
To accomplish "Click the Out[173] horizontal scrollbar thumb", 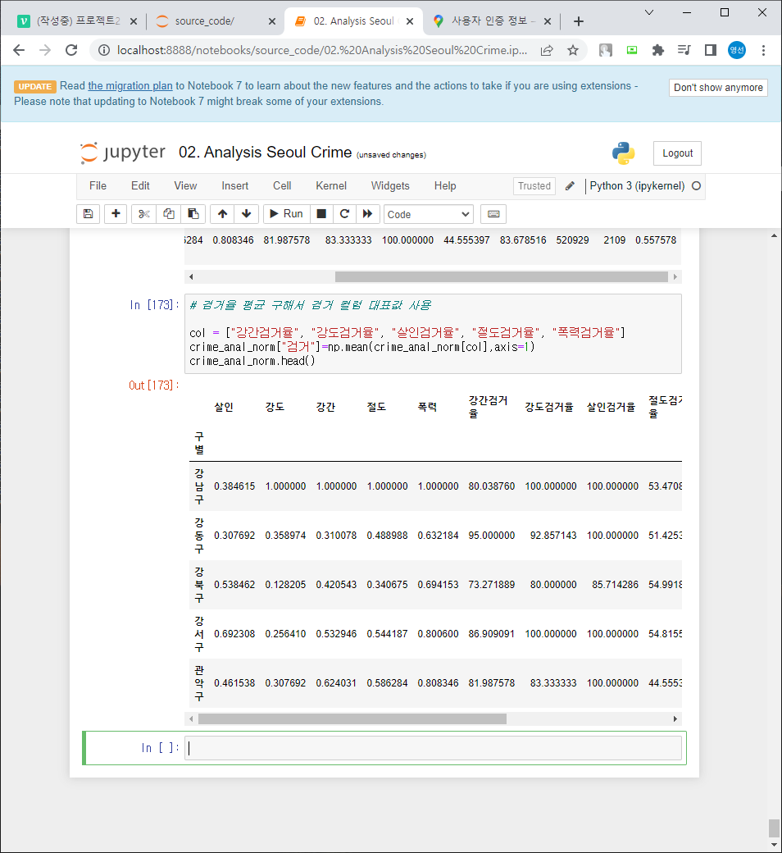I will [352, 719].
